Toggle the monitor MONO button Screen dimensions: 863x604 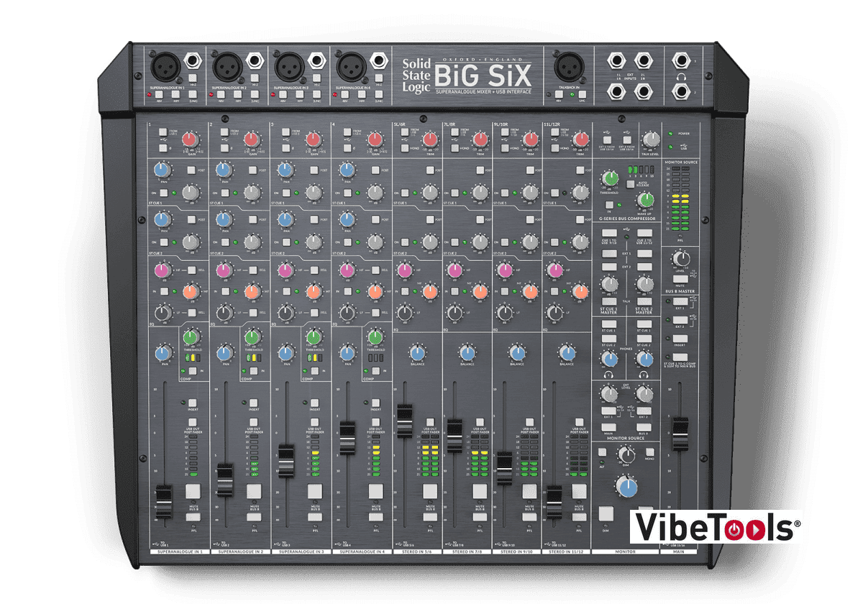point(649,452)
